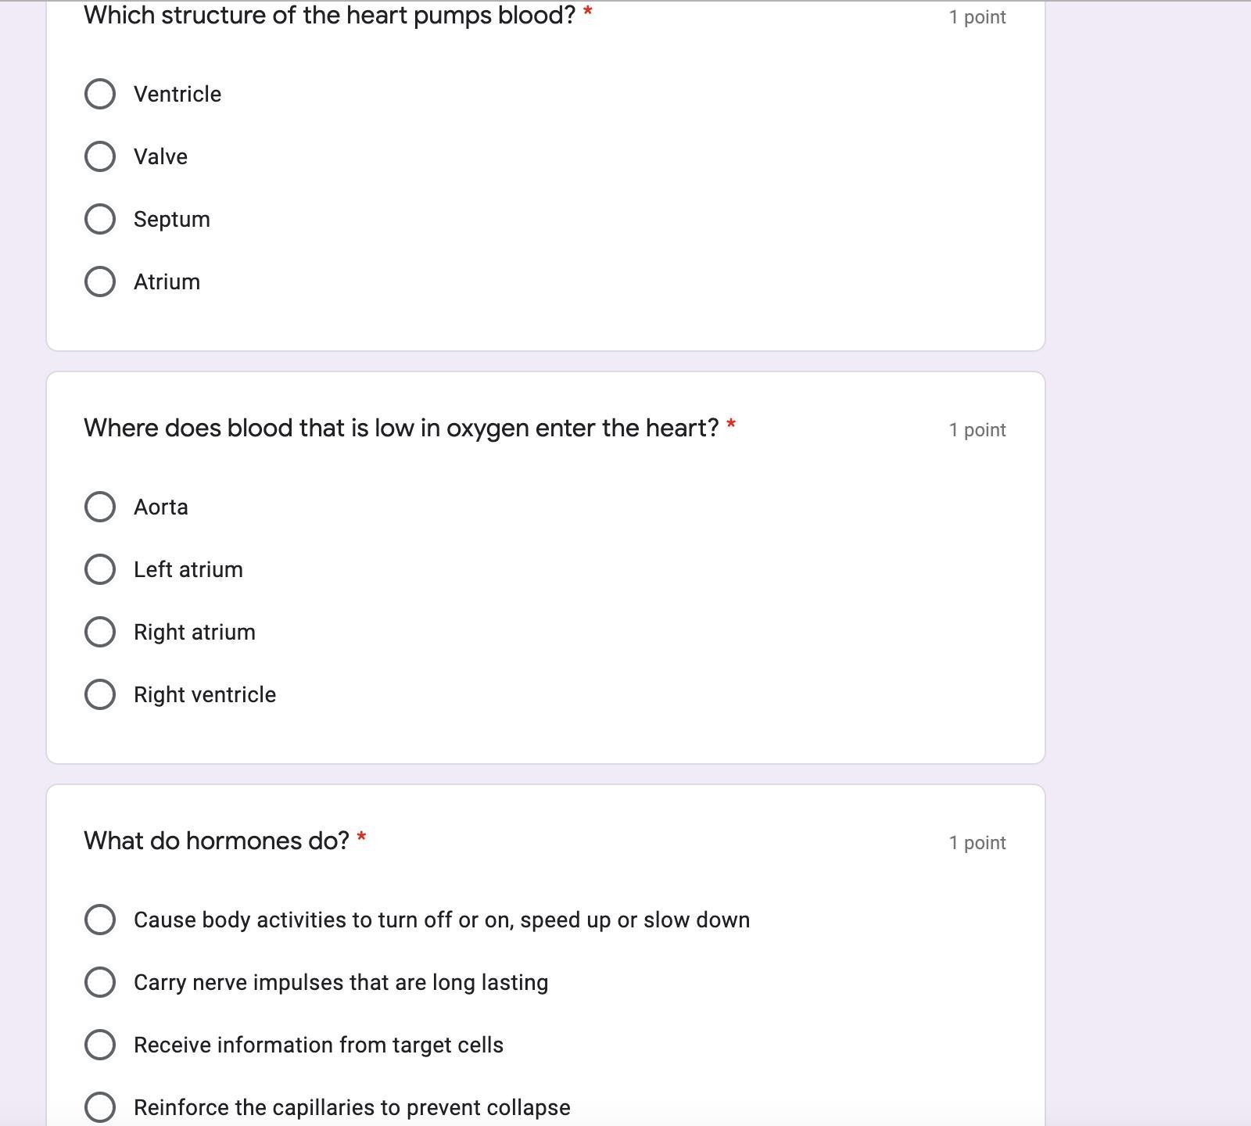Pick Aorta for the oxygen question
This screenshot has height=1126, width=1251.
click(100, 507)
